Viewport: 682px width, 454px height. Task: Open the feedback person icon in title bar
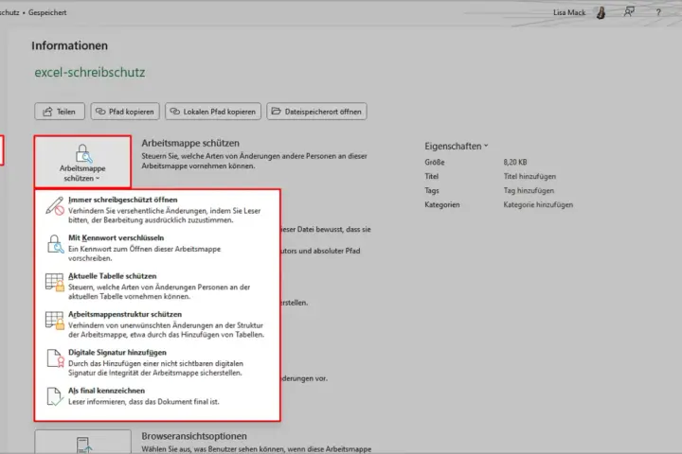point(629,12)
